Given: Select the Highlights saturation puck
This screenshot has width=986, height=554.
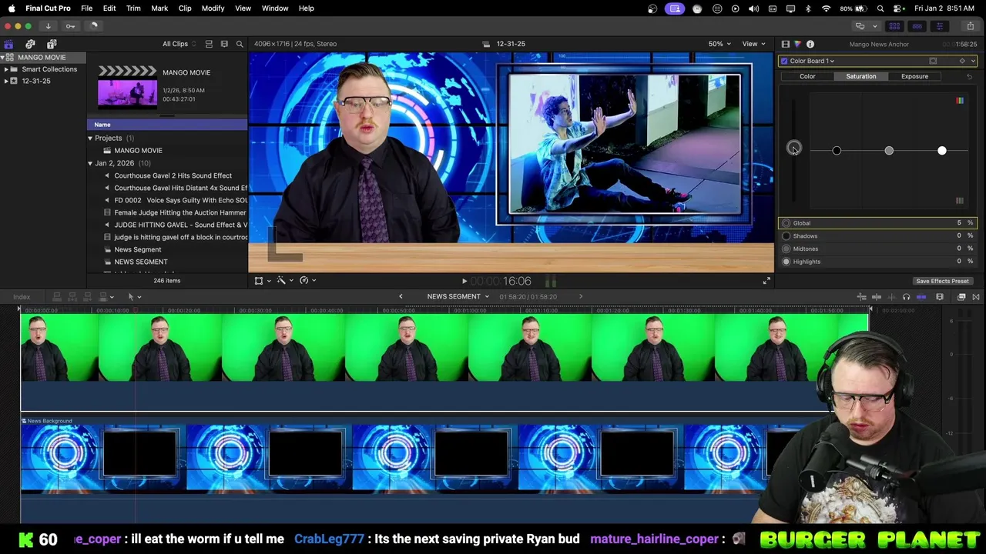Looking at the screenshot, I should tap(941, 151).
